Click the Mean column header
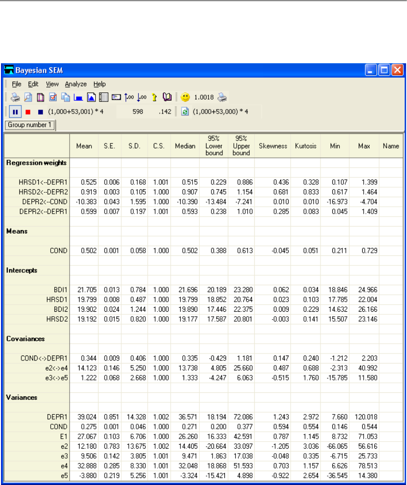 click(84, 146)
